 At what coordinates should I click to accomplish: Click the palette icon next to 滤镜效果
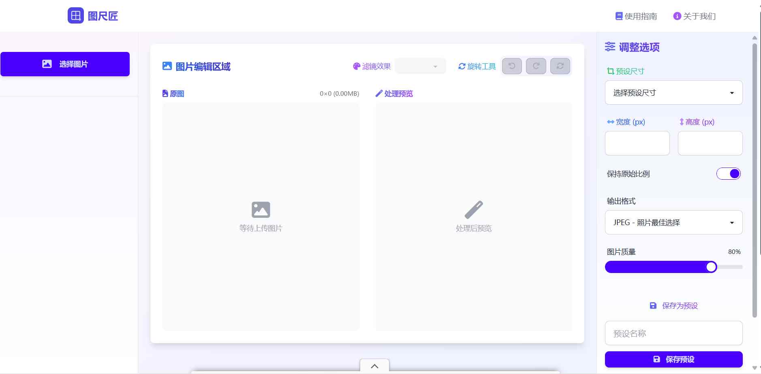pos(356,66)
